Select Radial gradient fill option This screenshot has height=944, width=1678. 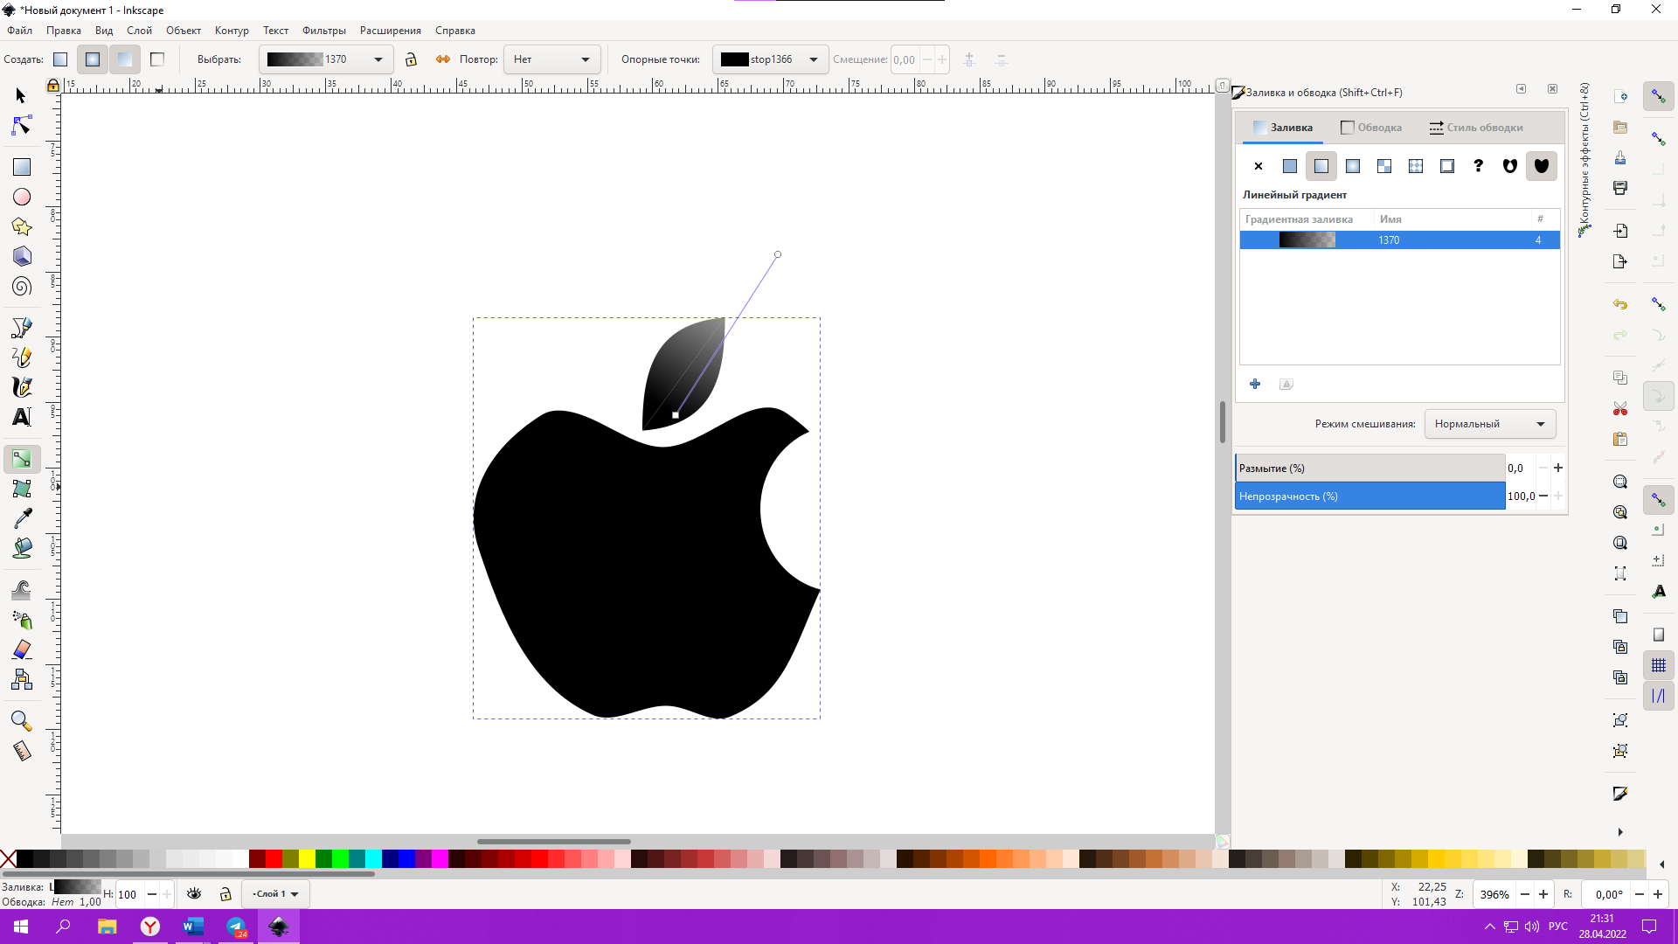click(x=1353, y=166)
